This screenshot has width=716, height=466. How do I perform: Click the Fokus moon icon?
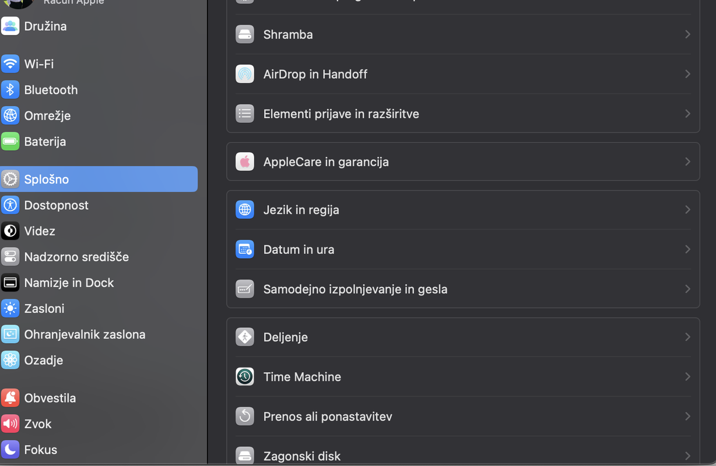tap(10, 450)
